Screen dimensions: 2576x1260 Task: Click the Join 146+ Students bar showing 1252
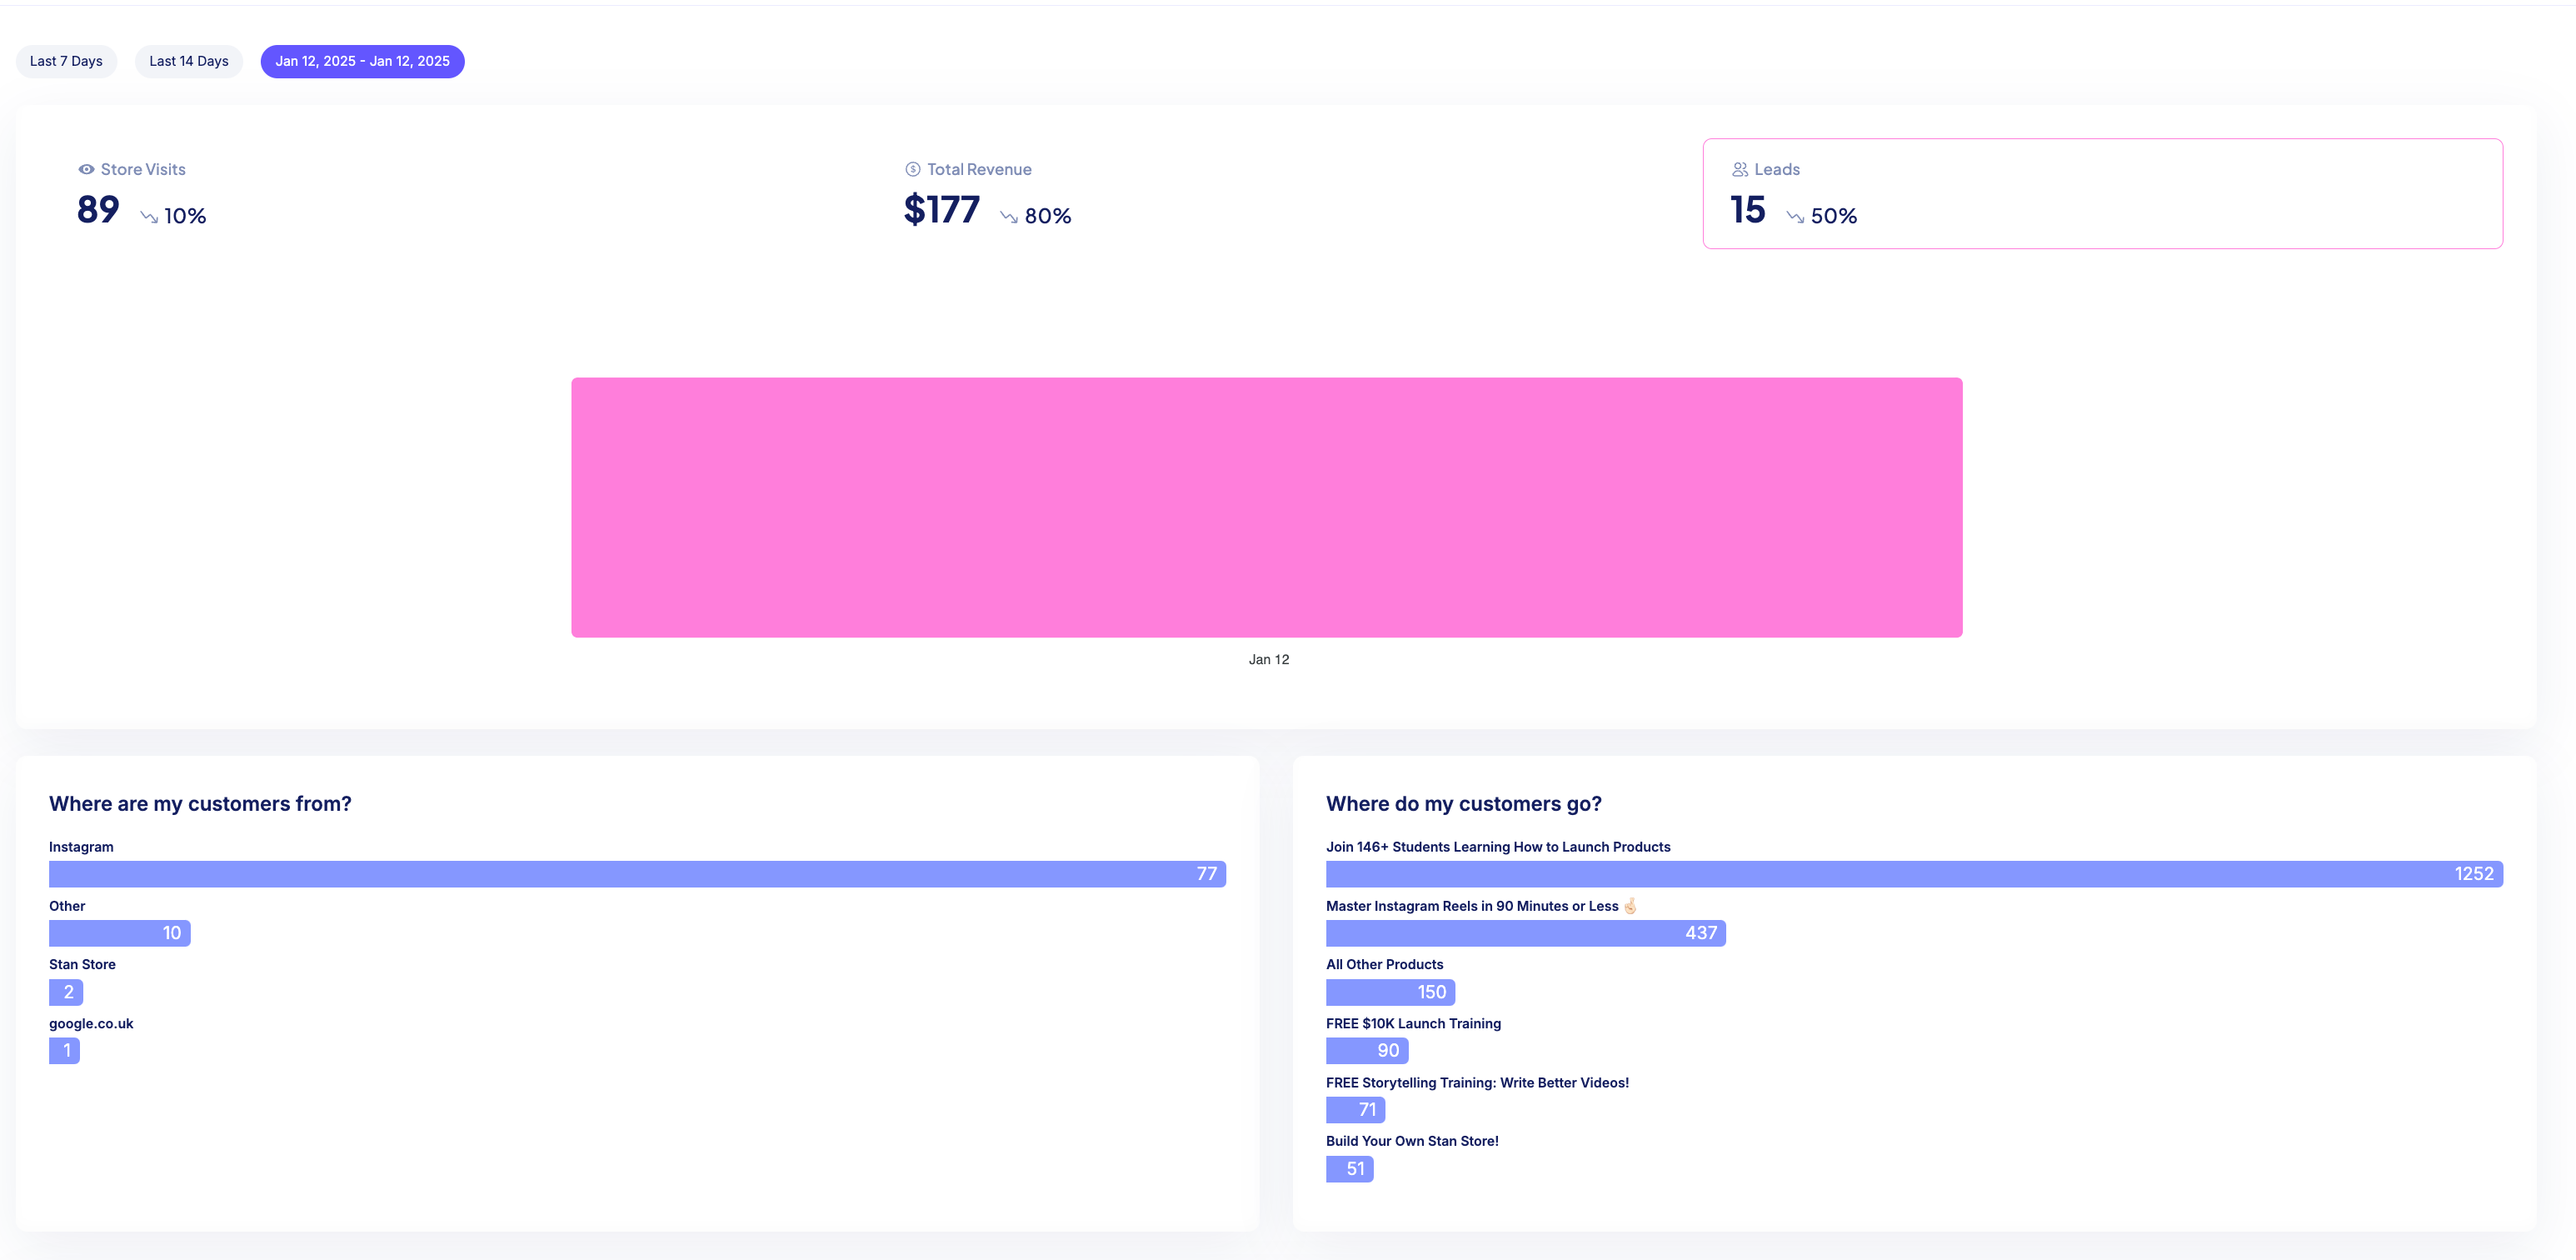[1913, 874]
